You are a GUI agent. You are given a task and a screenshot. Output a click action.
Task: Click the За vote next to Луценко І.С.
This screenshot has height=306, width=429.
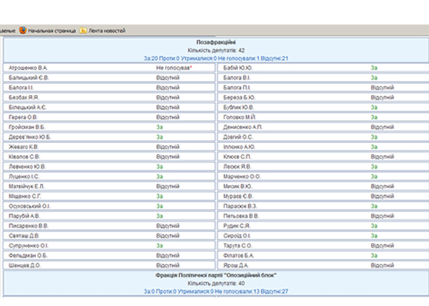159,176
